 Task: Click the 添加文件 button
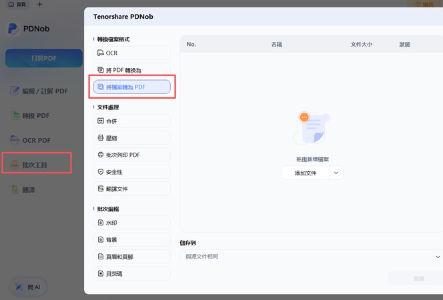(x=306, y=173)
